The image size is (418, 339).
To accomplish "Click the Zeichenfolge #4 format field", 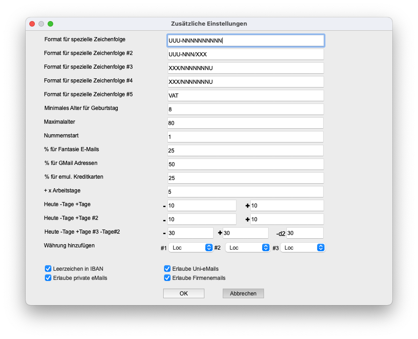I will click(246, 82).
